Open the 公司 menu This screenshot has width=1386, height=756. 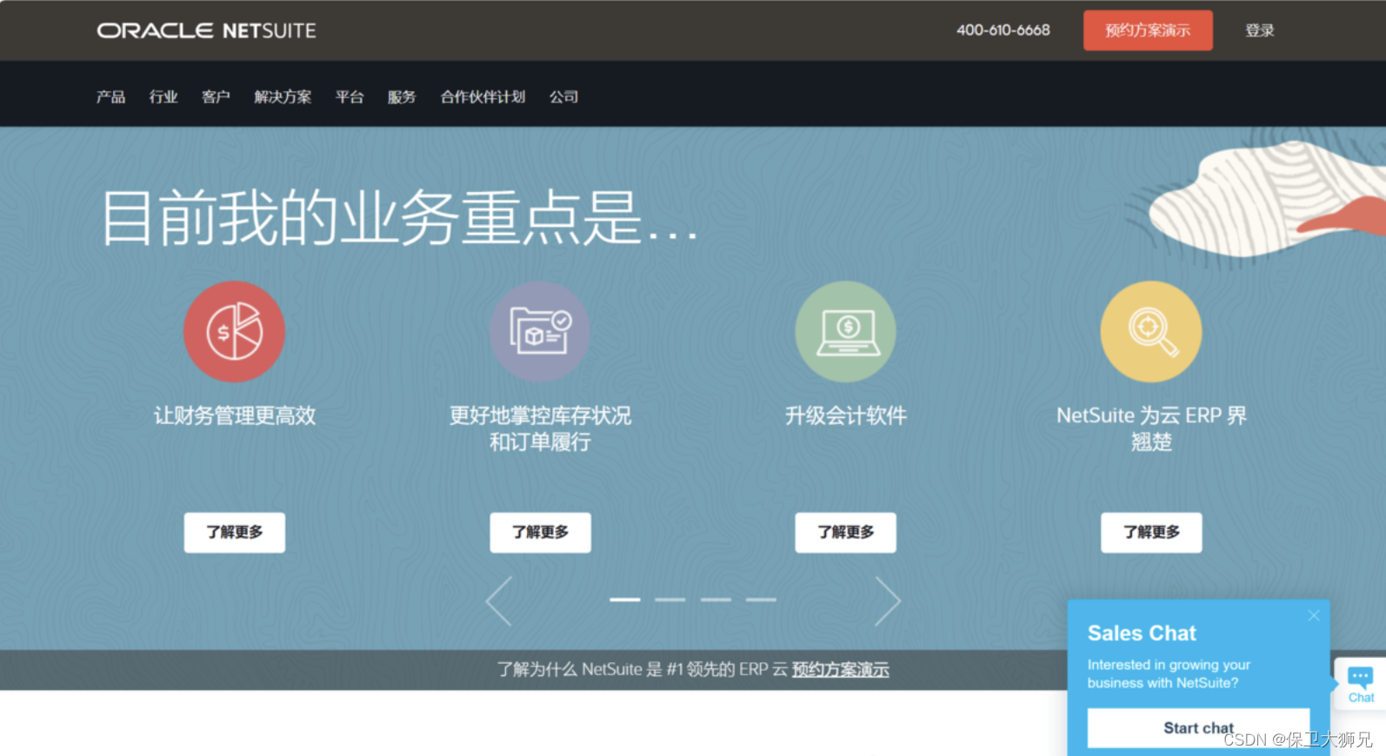[x=563, y=96]
